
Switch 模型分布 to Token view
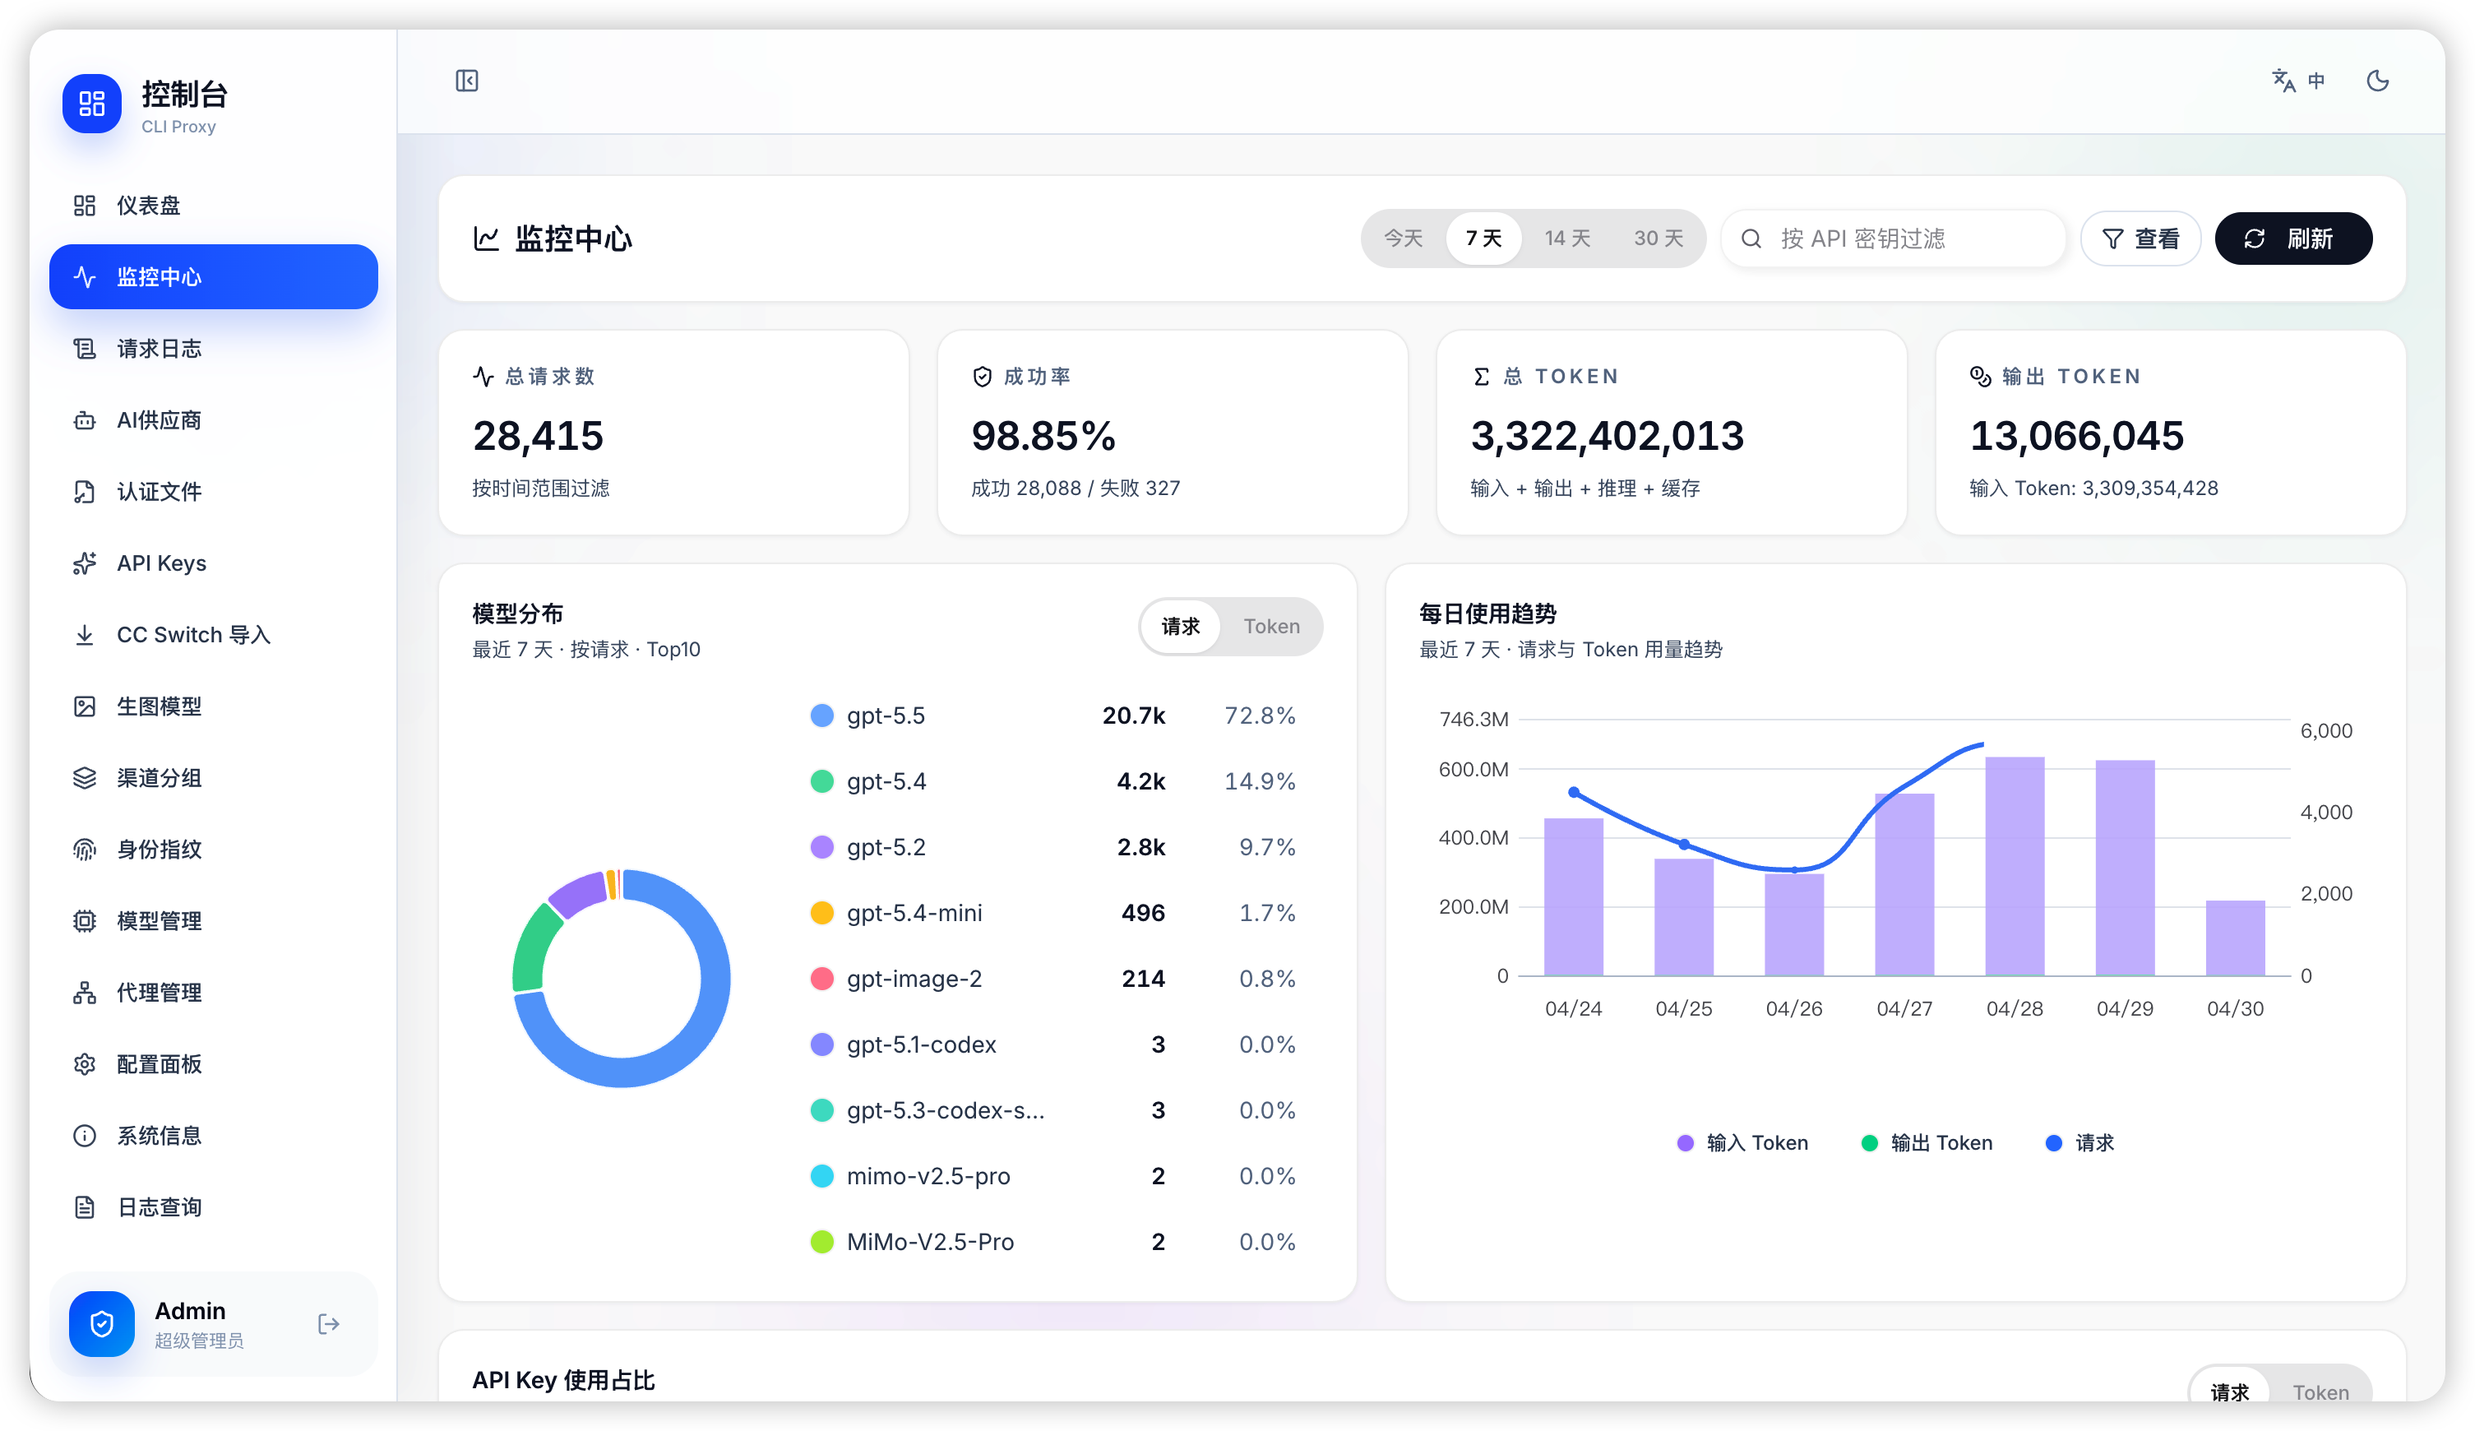(1271, 627)
